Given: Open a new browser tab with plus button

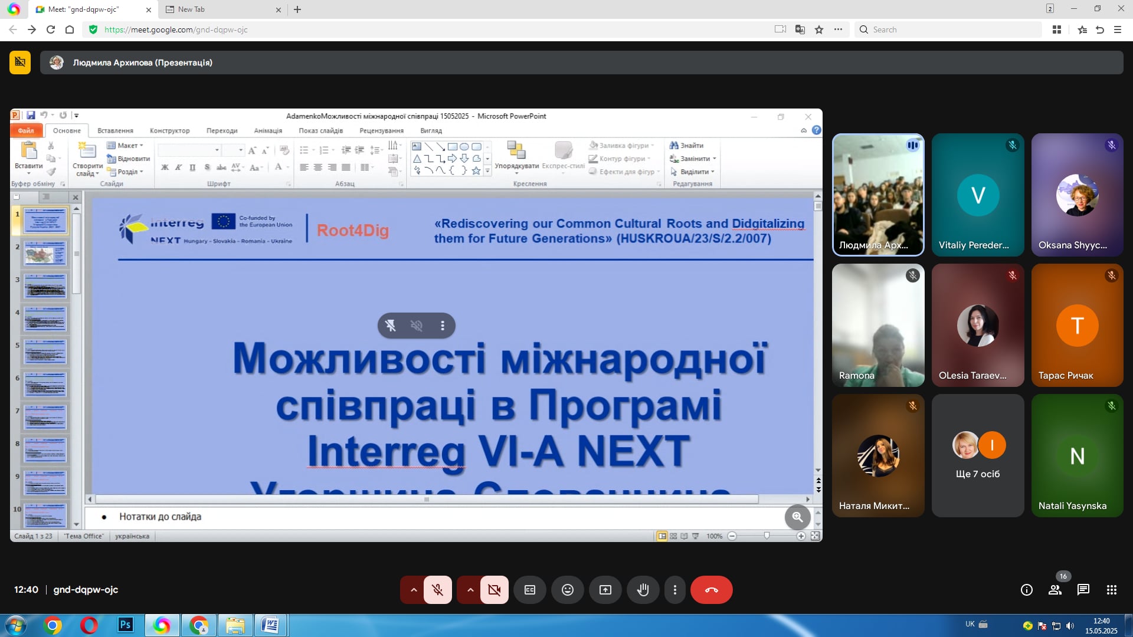Looking at the screenshot, I should point(297,9).
